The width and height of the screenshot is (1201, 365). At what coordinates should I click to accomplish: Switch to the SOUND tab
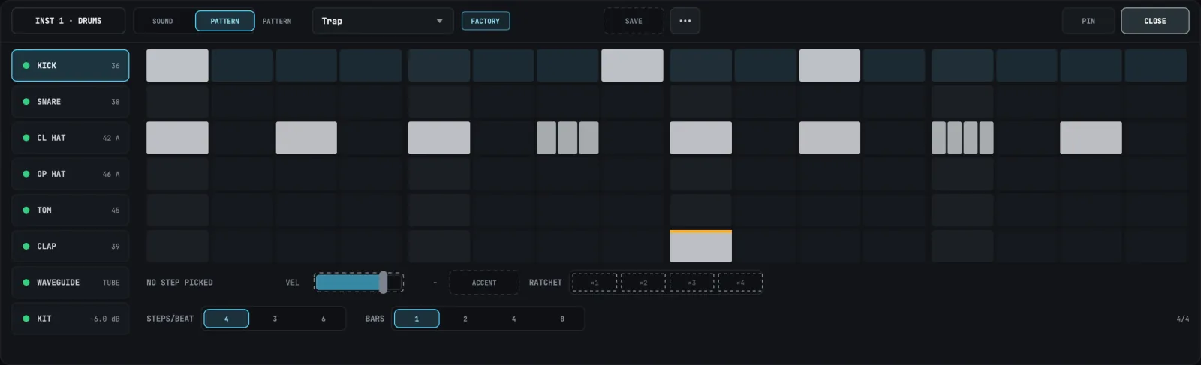pos(163,21)
